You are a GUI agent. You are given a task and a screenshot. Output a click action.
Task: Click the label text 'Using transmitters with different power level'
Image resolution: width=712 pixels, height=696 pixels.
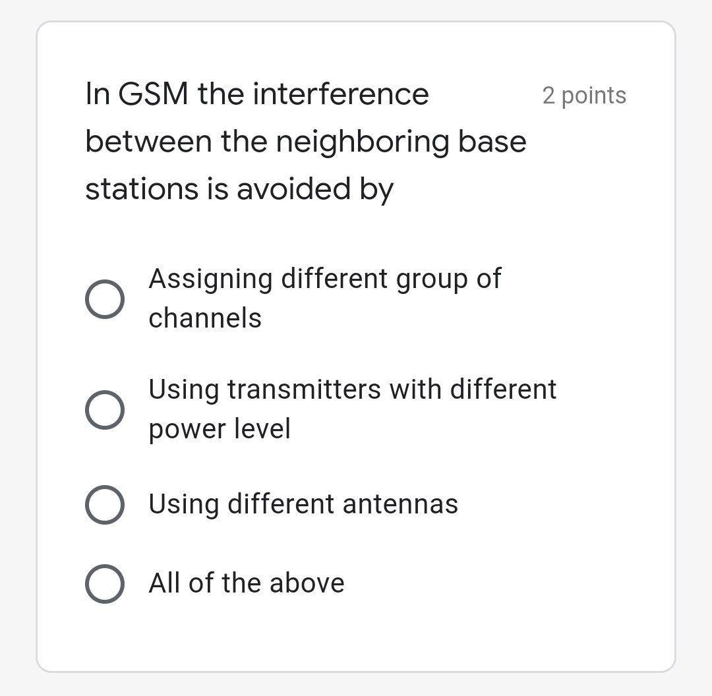353,409
